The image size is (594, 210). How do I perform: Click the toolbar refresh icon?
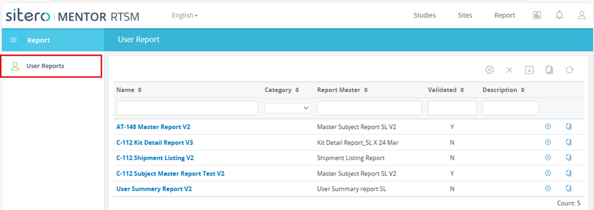(x=570, y=70)
